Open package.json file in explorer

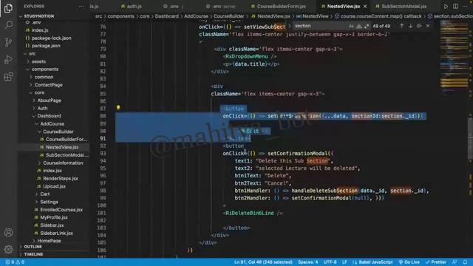[46, 46]
